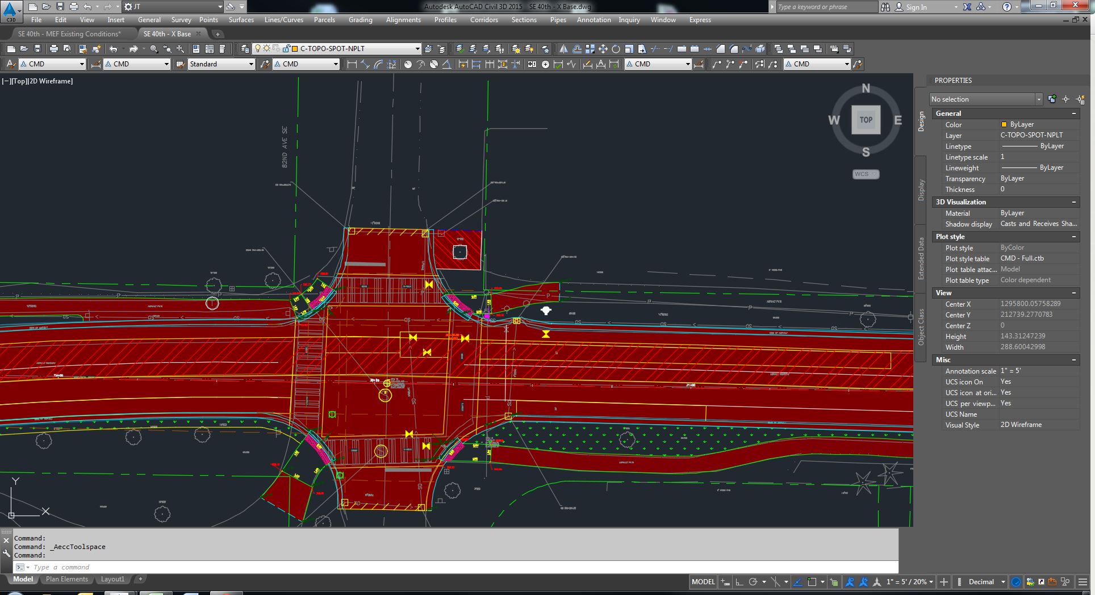Open the Alignments menu

tap(403, 20)
